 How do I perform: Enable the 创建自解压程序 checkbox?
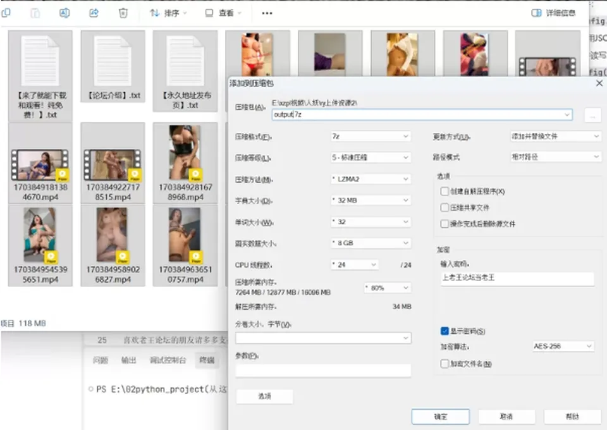(x=445, y=191)
